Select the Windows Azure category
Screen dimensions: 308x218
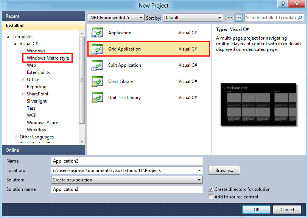pyautogui.click(x=42, y=123)
